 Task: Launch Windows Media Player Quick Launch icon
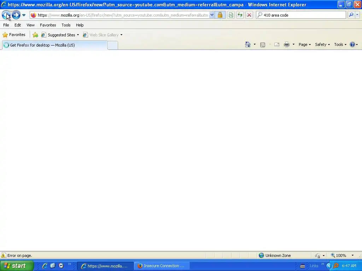(61, 266)
